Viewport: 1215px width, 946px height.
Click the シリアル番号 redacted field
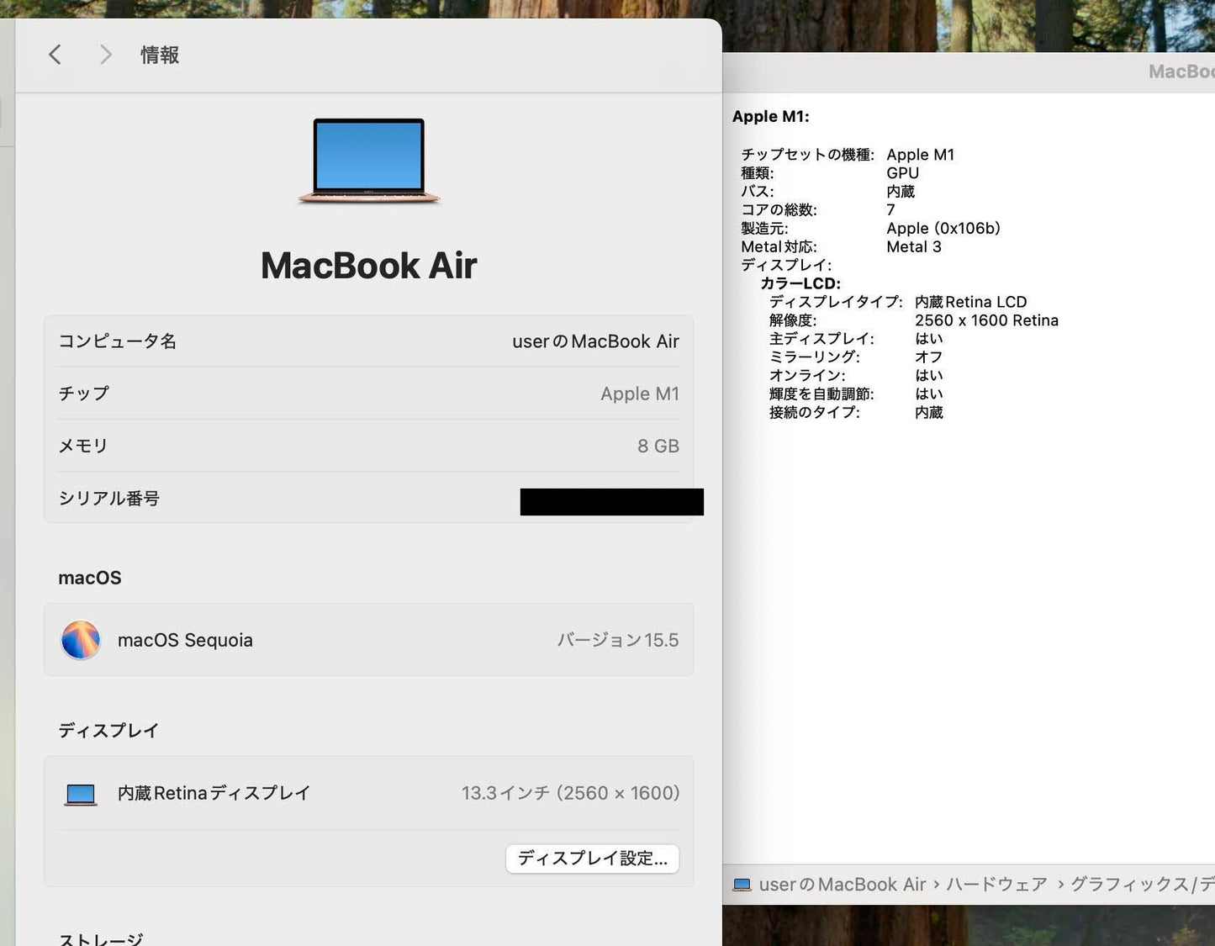coord(612,501)
